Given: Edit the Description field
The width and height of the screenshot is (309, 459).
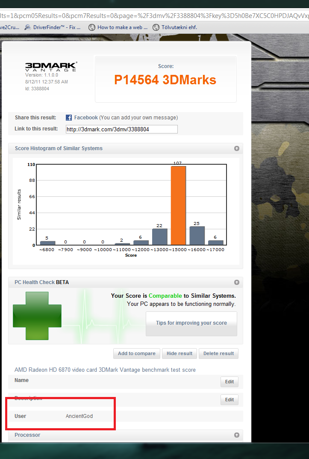Looking at the screenshot, I should coord(230,400).
